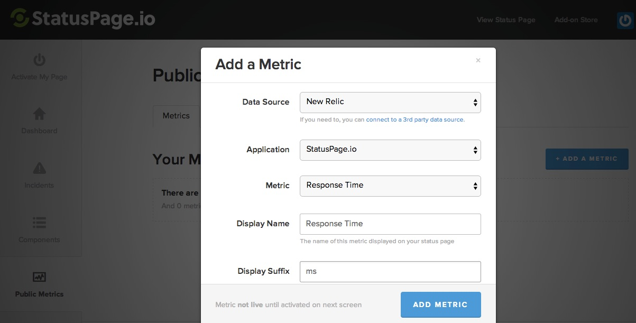Select the Dashboard sidebar label
This screenshot has height=323, width=636.
(x=39, y=131)
